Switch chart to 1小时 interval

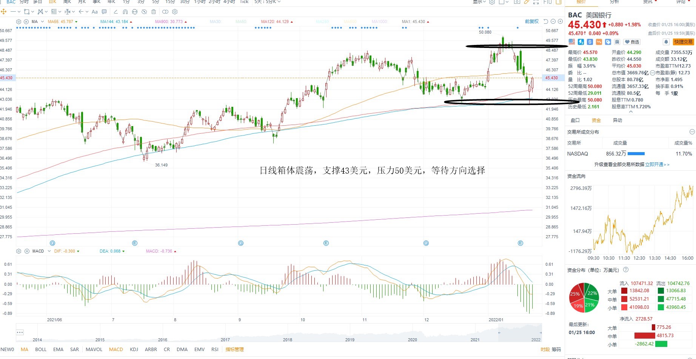coord(199,2)
